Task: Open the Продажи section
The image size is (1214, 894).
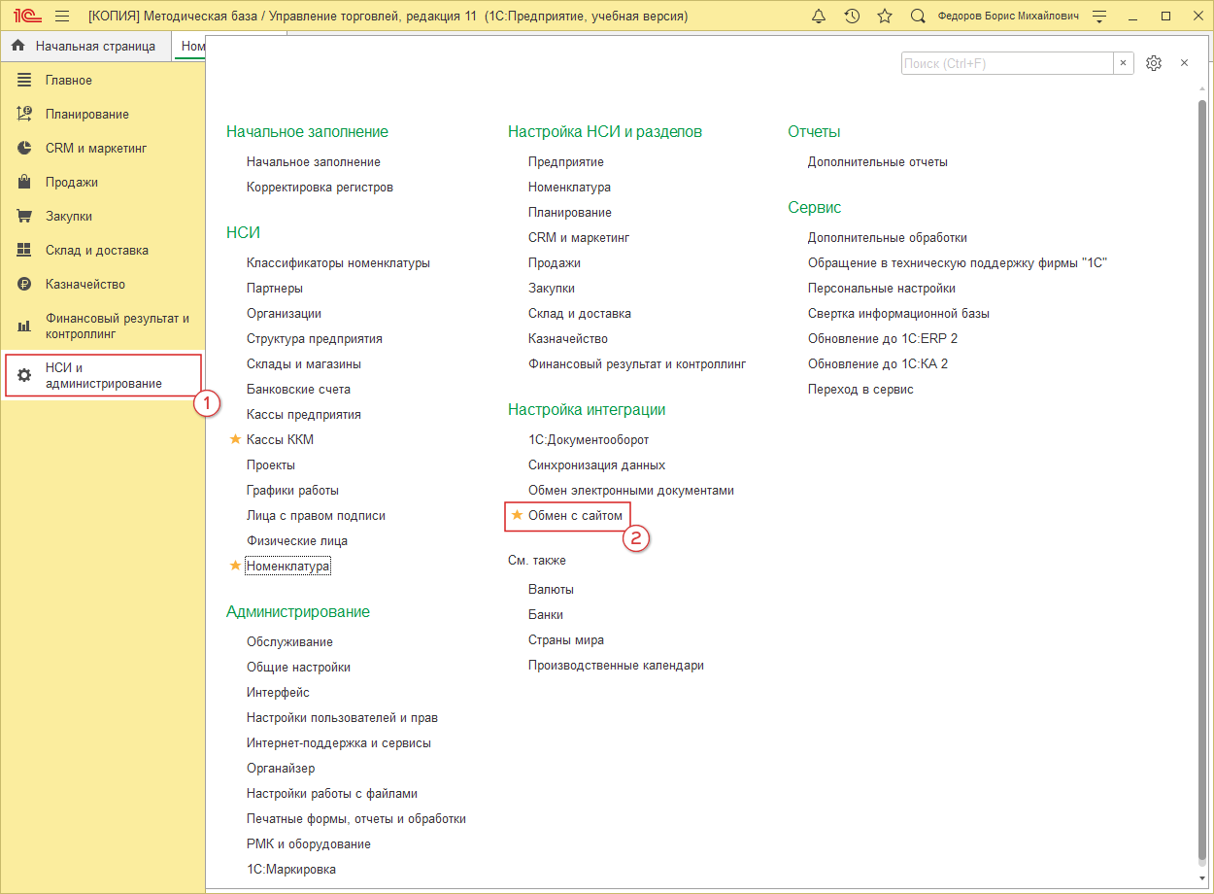Action: point(71,182)
